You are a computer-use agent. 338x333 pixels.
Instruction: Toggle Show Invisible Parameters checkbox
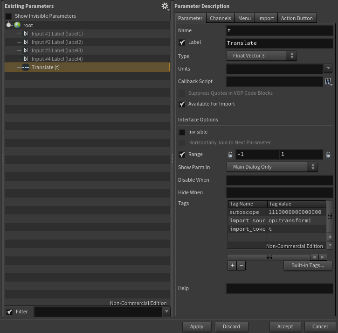[x=9, y=16]
